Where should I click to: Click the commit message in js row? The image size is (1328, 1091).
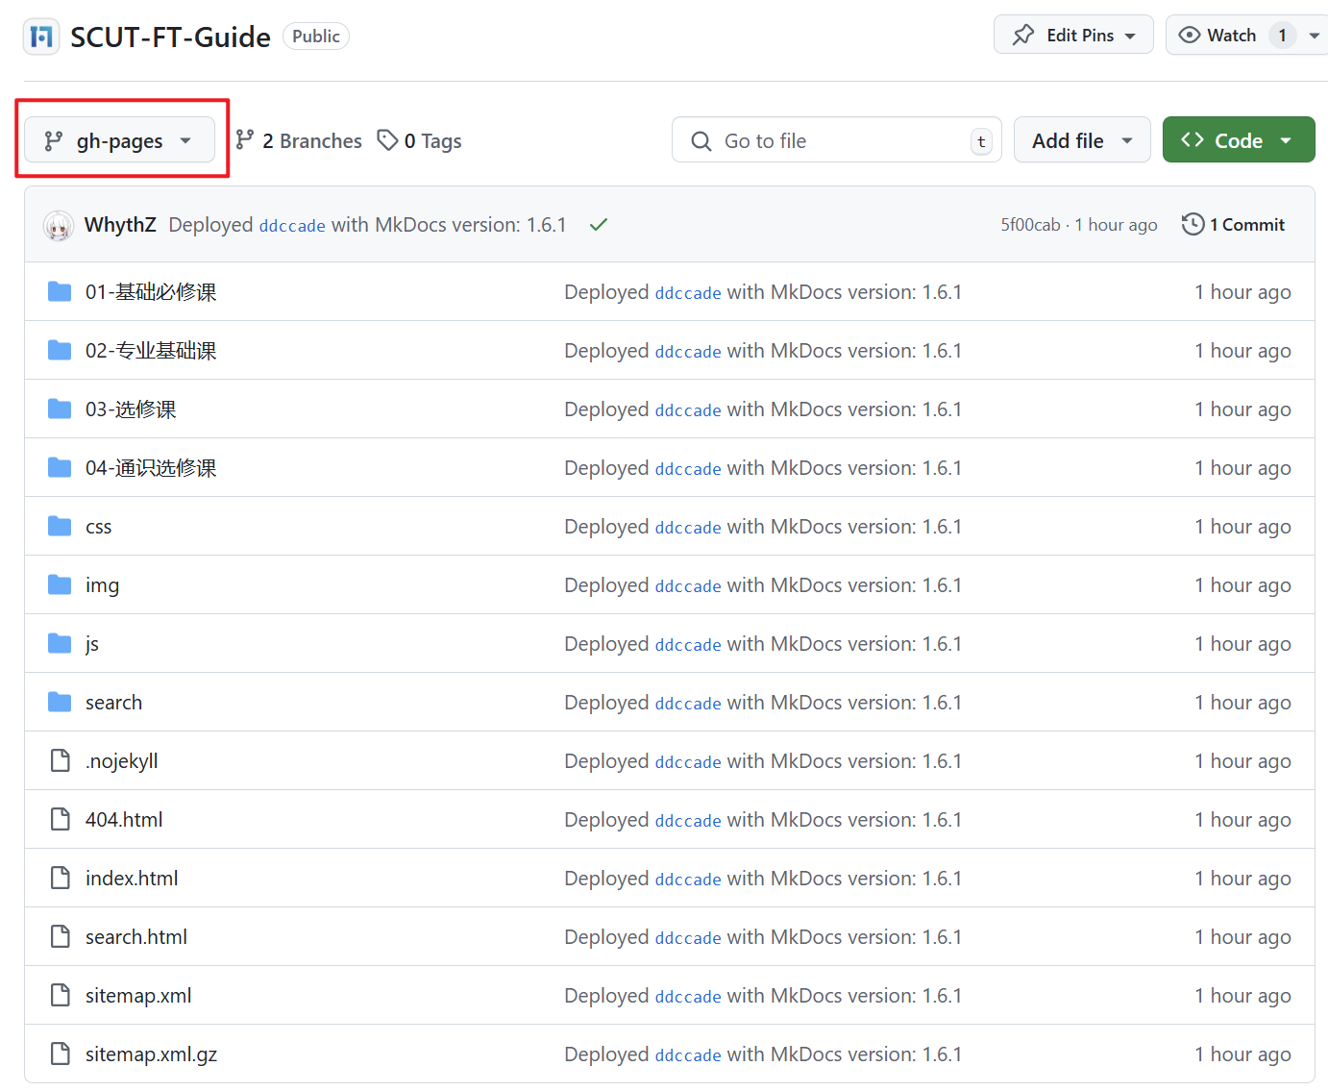pos(763,644)
